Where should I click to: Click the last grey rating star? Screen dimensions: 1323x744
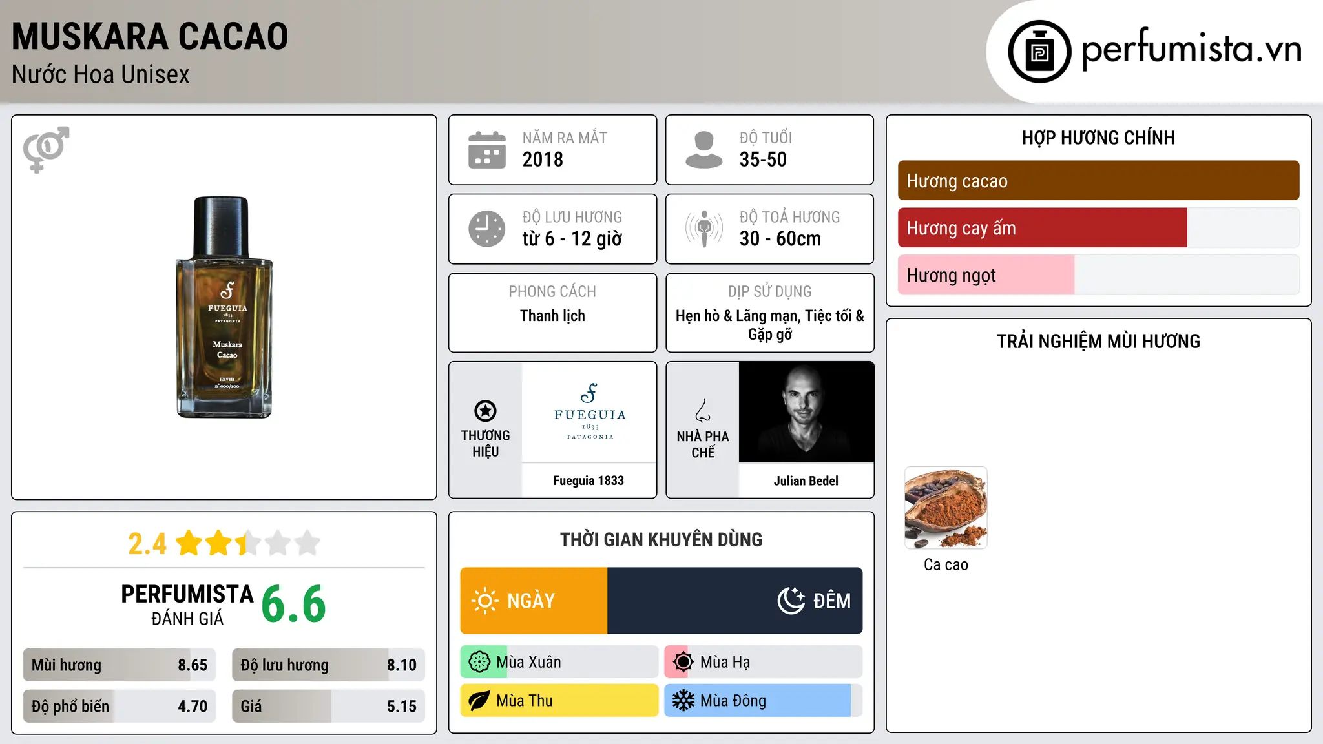click(307, 542)
